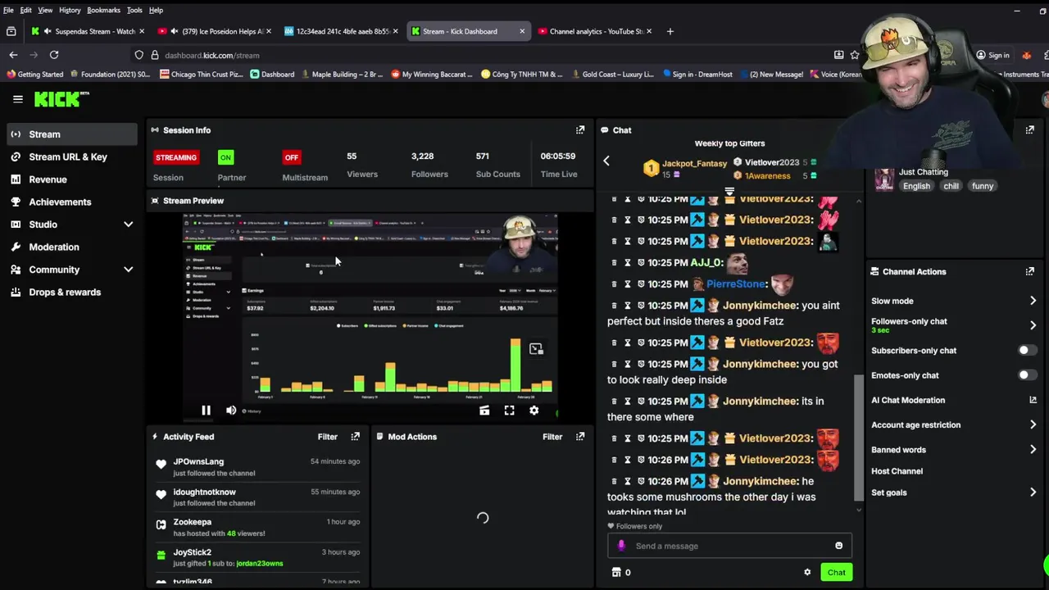Open Drops & rewards sidebar item
The height and width of the screenshot is (590, 1049).
tap(71, 292)
